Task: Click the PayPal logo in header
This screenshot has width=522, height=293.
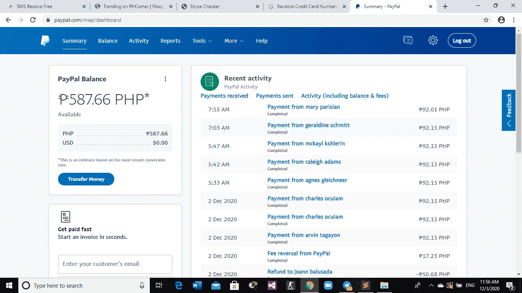Action: pos(45,40)
